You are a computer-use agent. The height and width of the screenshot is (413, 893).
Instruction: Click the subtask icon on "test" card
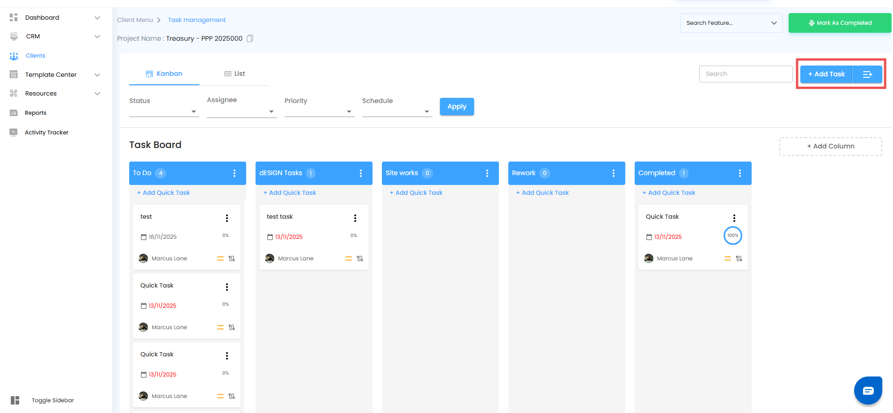[x=232, y=258]
